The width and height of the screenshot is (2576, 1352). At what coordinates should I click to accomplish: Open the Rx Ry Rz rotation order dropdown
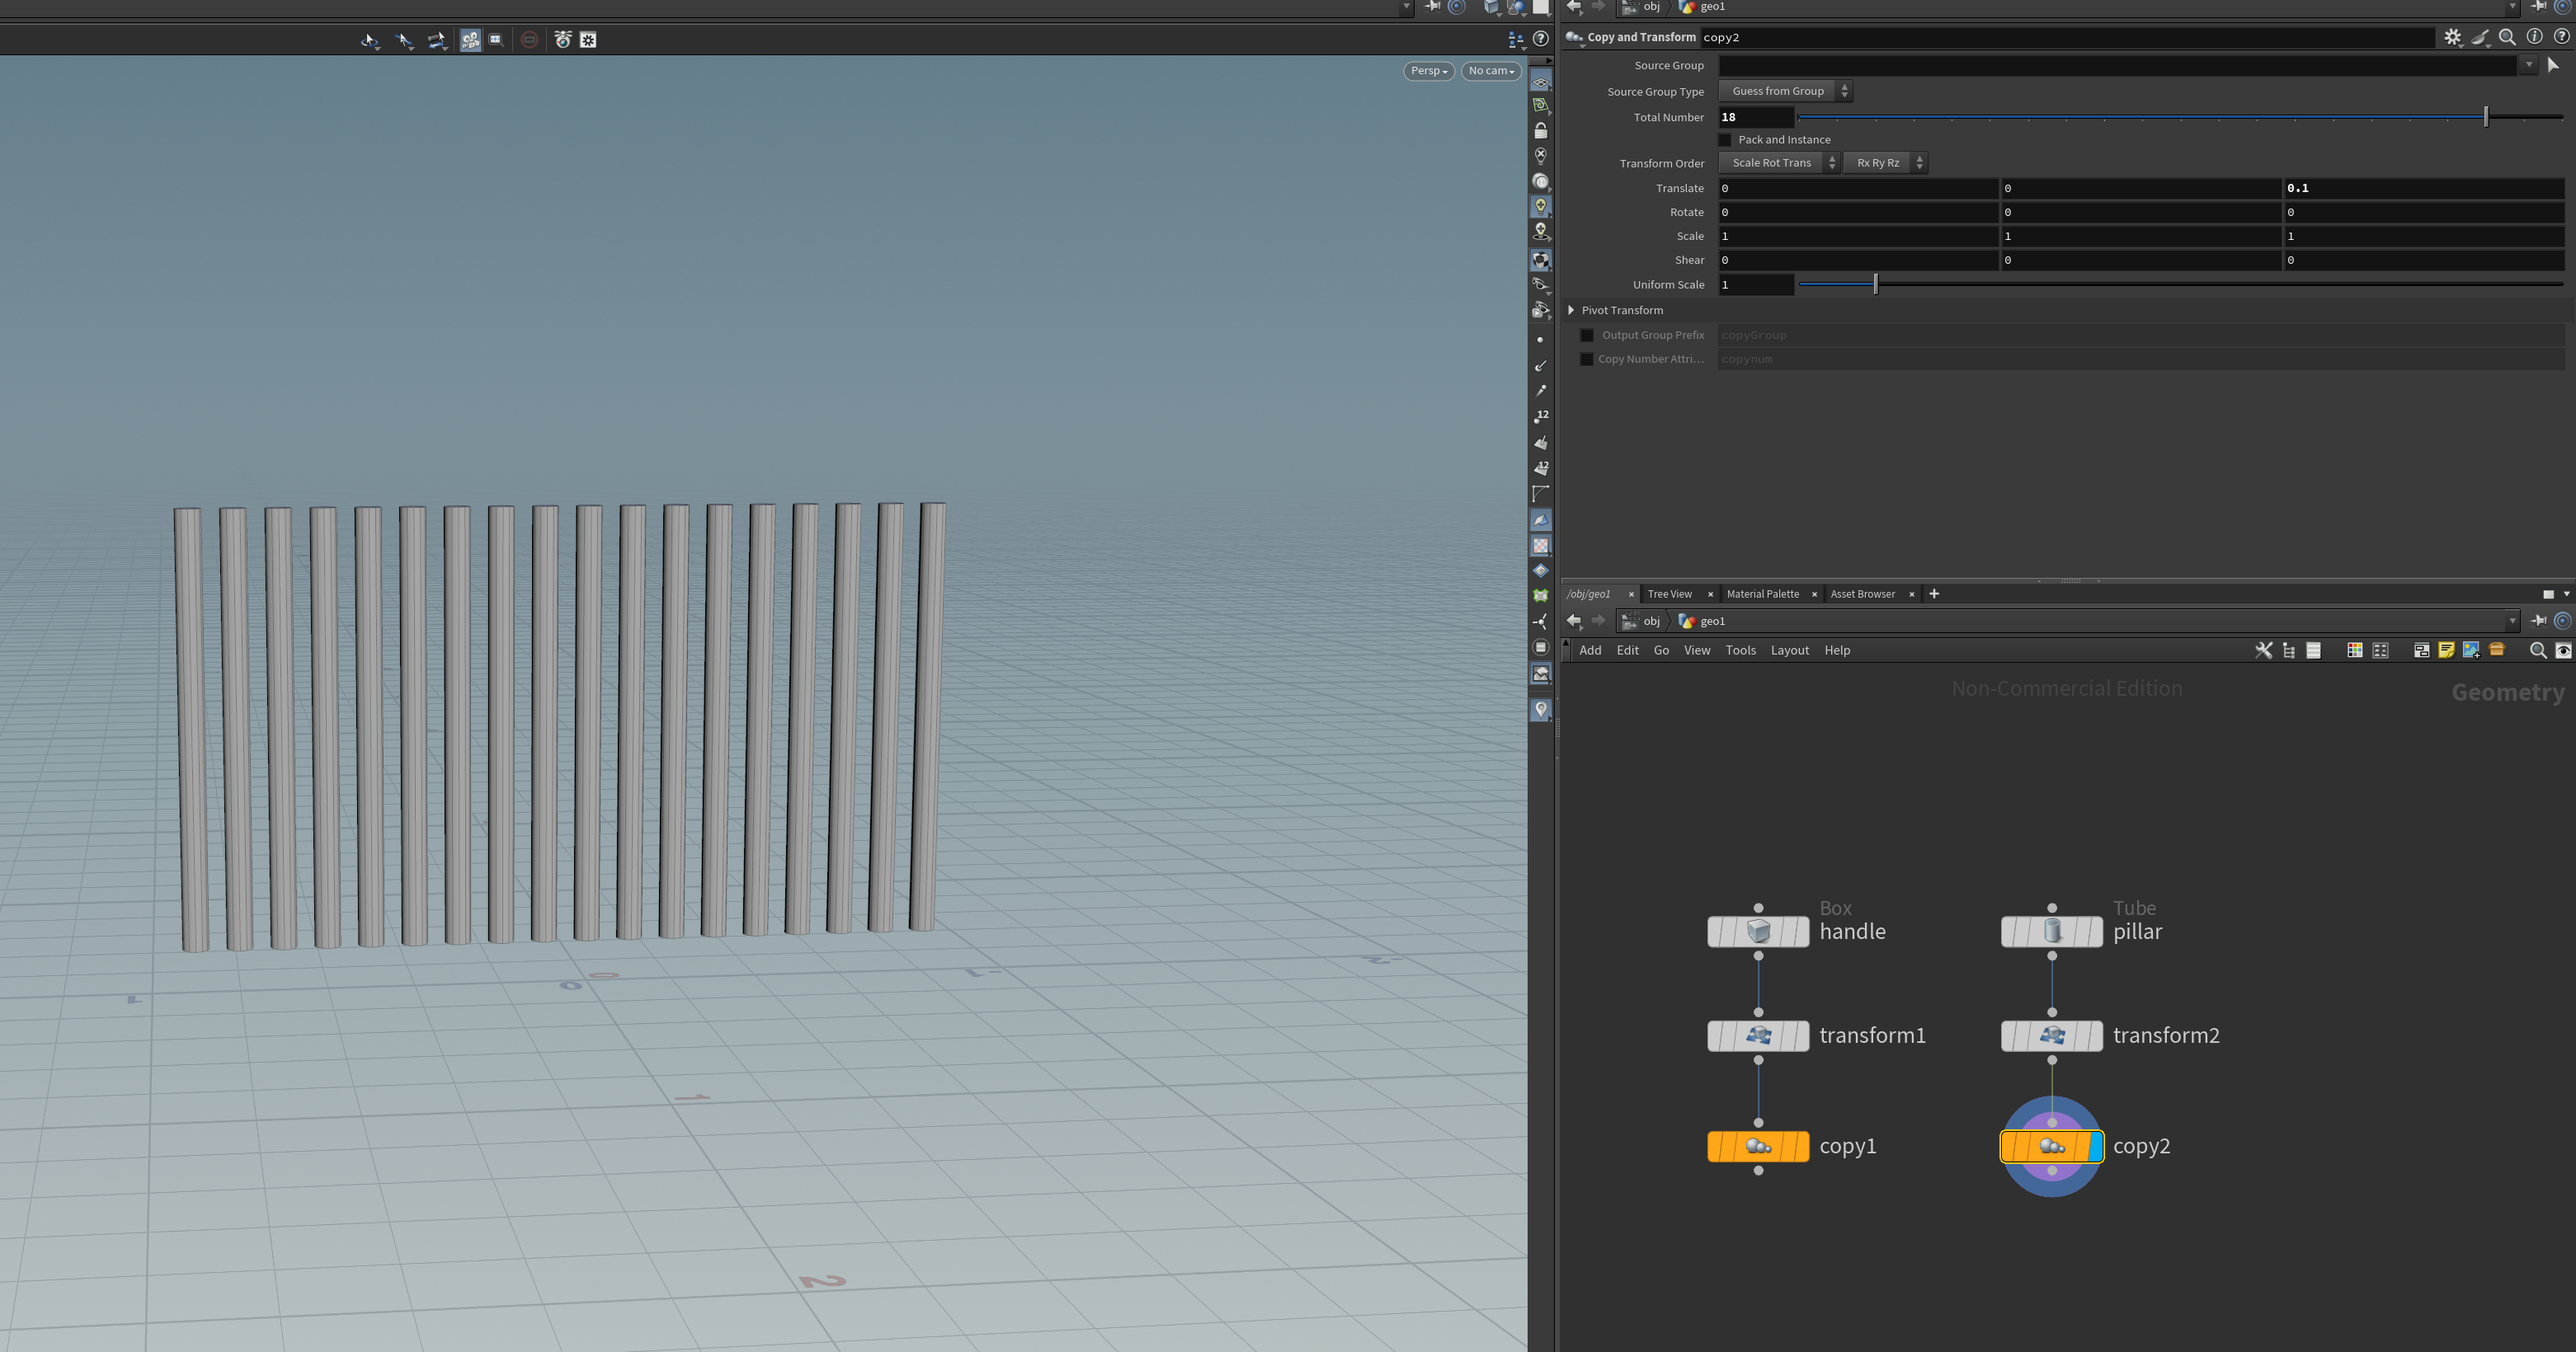point(1885,163)
